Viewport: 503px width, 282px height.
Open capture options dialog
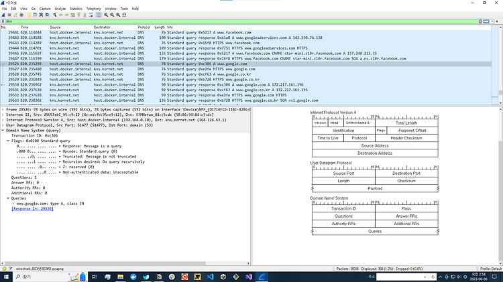point(21,15)
